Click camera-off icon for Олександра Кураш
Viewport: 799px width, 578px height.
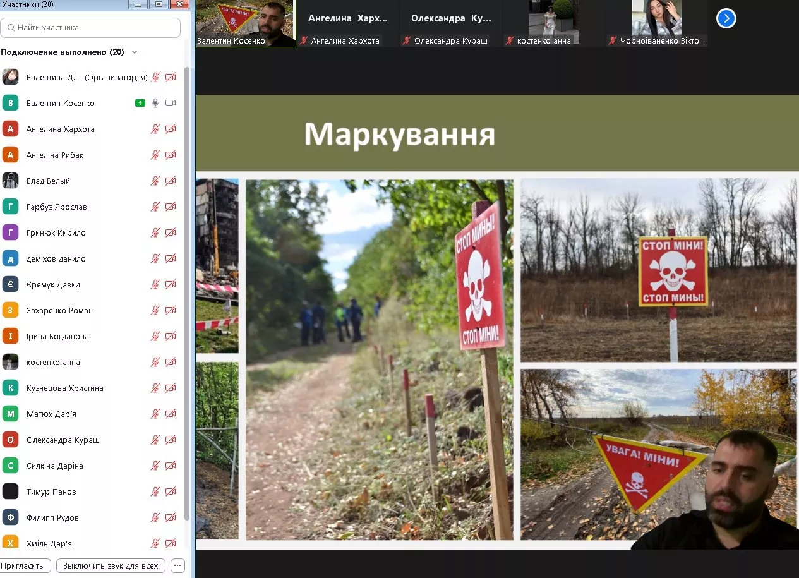[x=171, y=440]
